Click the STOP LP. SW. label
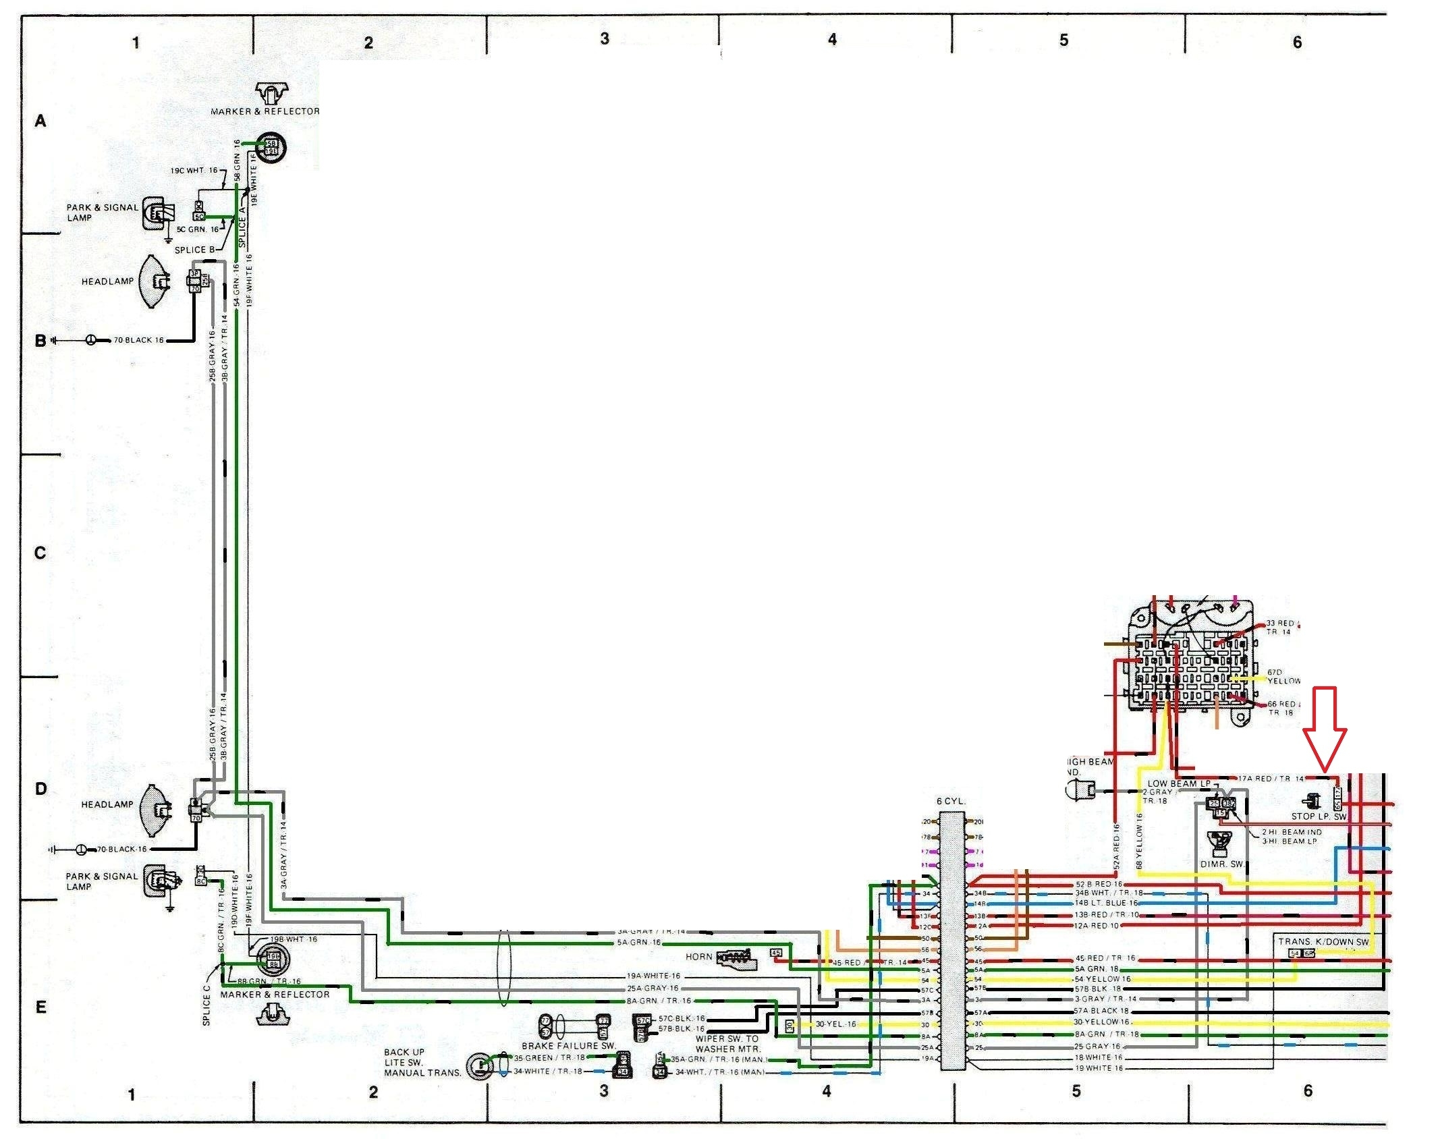The image size is (1438, 1139). pyautogui.click(x=1318, y=816)
